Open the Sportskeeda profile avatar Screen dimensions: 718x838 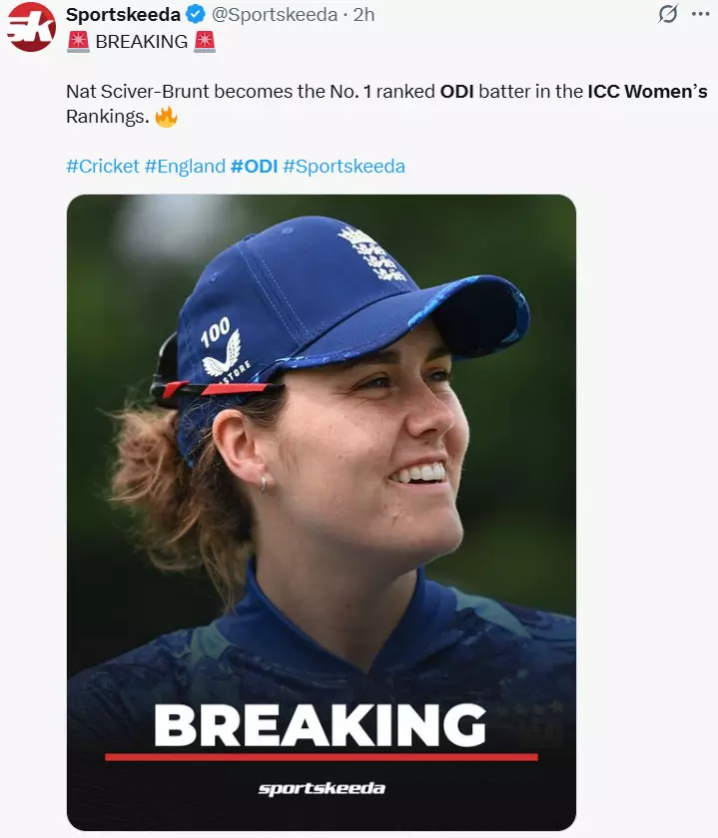pos(31,27)
